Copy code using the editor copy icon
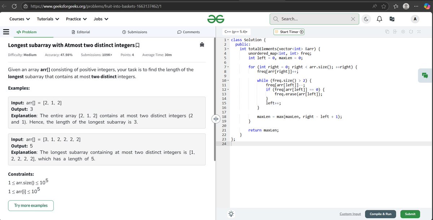433x220 pixels. point(387,32)
